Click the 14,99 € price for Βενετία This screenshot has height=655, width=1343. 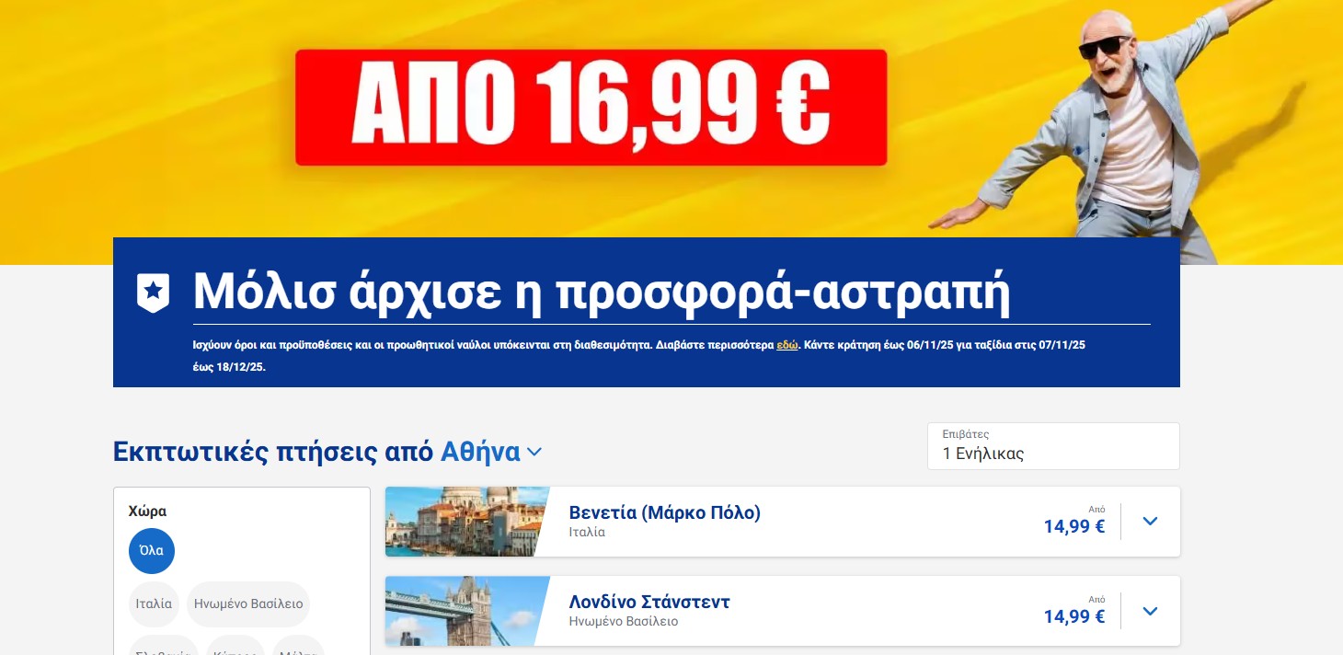coord(1074,527)
